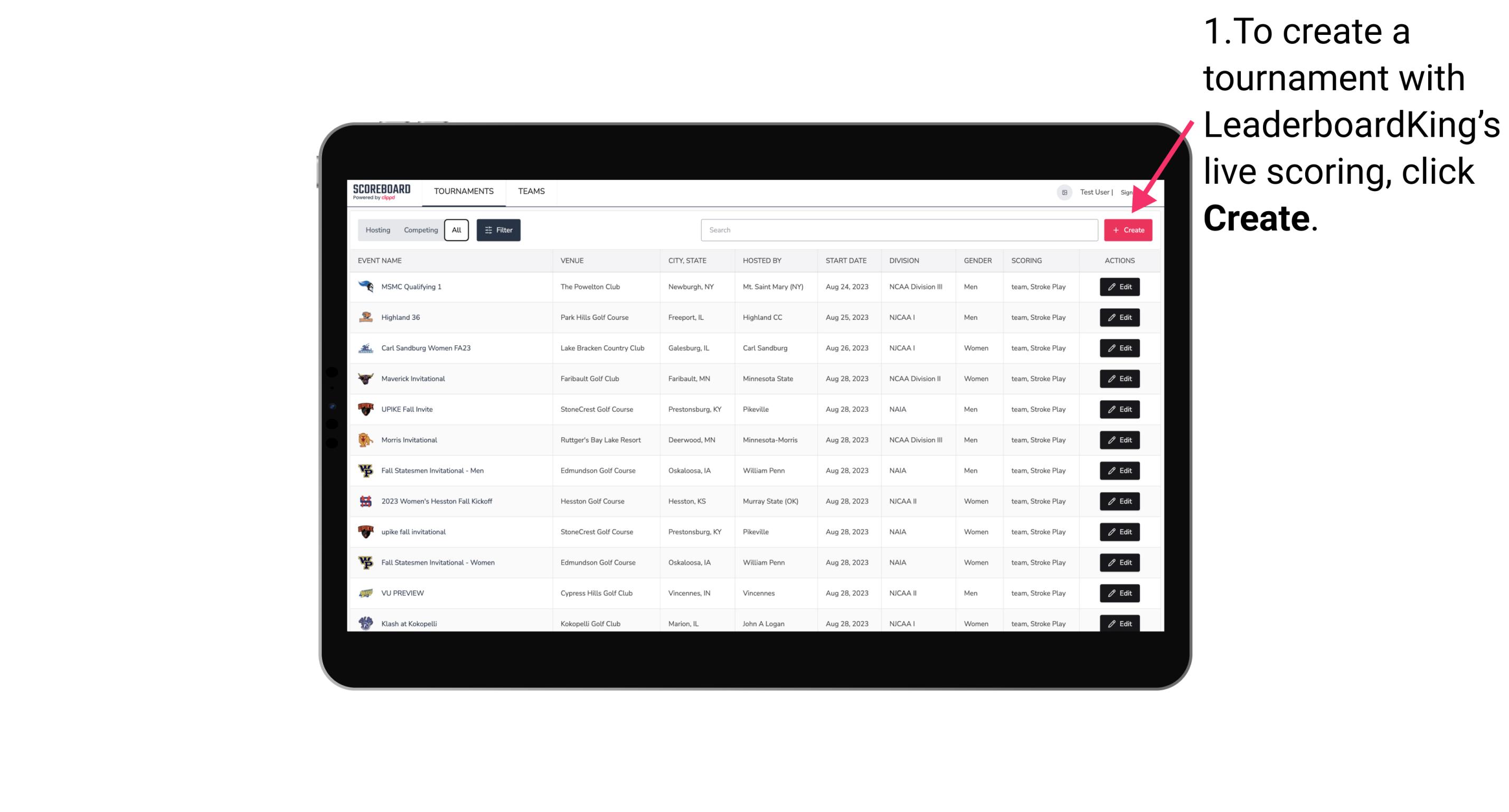Click the TOURNAMENTS navigation menu item

pos(463,191)
